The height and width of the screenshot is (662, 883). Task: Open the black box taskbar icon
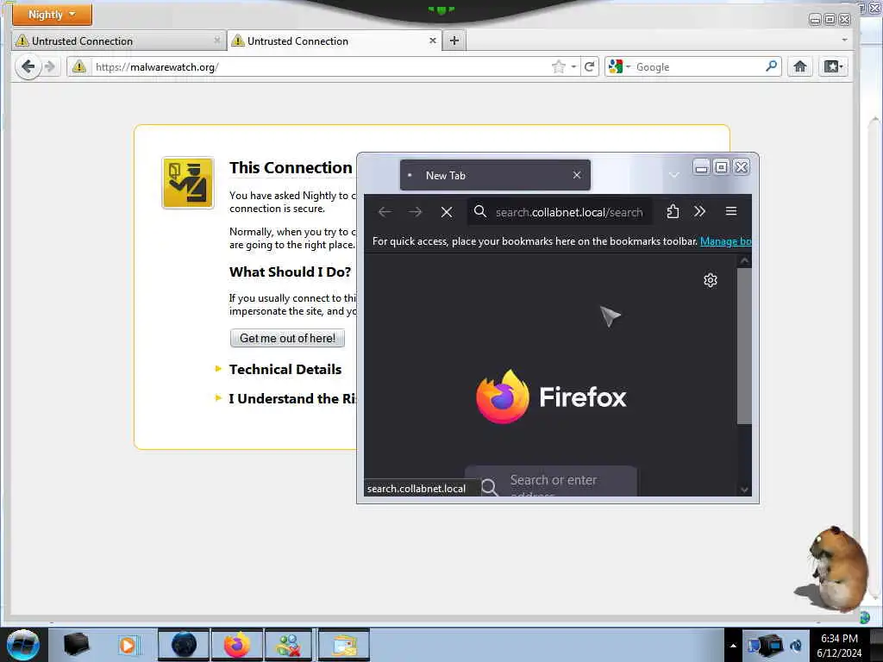coord(77,645)
